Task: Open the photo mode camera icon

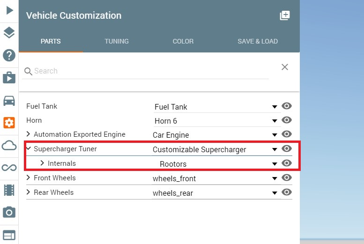Action: pyautogui.click(x=9, y=212)
